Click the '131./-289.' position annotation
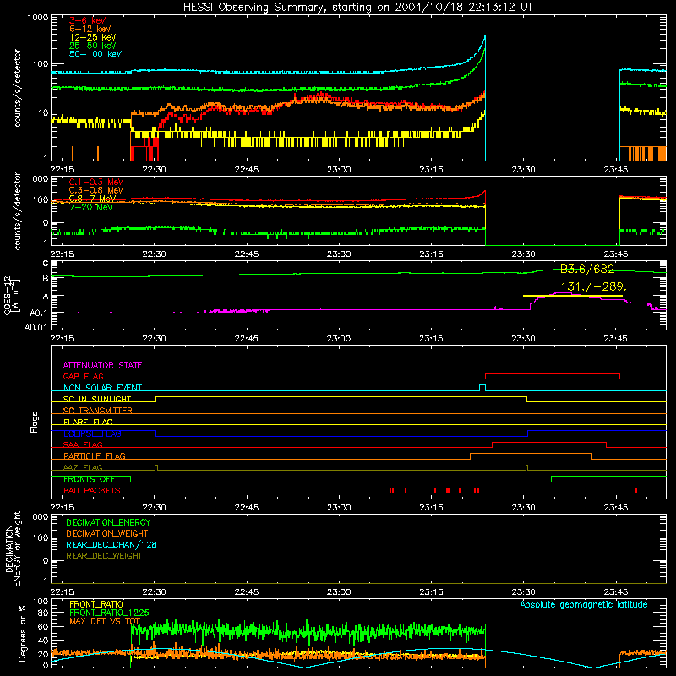The height and width of the screenshot is (676, 676). pyautogui.click(x=593, y=286)
